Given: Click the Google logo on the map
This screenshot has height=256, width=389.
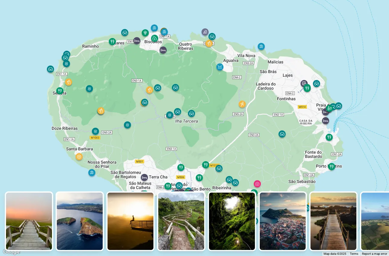Looking at the screenshot, I should pos(11,252).
